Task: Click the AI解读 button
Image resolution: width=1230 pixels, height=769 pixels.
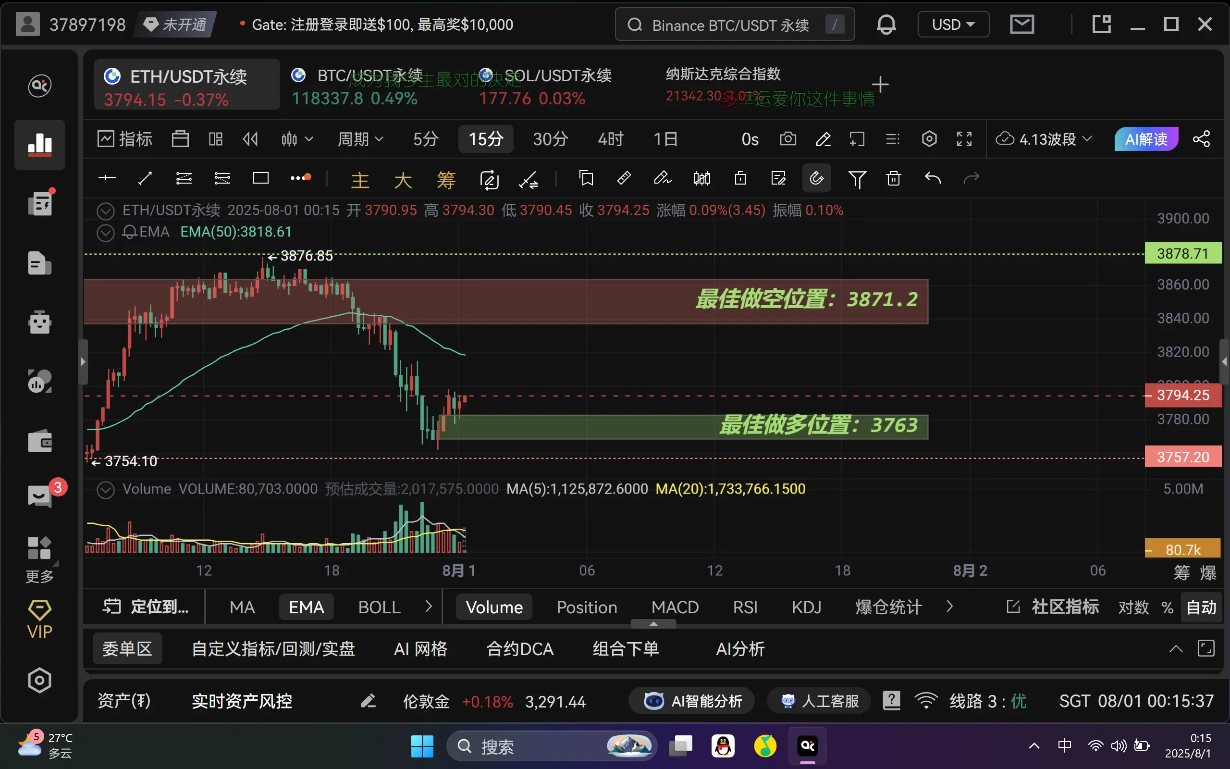Action: pyautogui.click(x=1146, y=139)
